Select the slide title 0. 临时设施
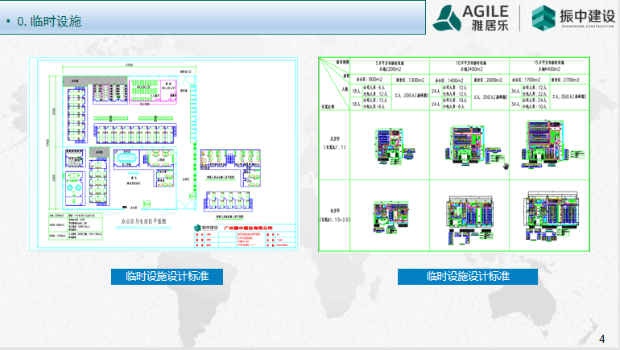 [x=49, y=21]
